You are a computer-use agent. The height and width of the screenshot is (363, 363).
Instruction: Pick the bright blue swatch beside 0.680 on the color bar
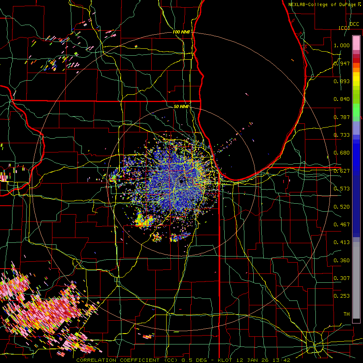tap(356, 155)
